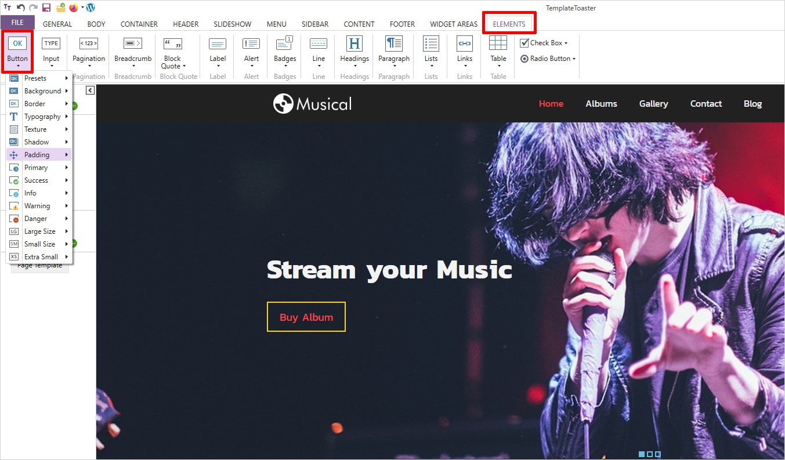Image resolution: width=785 pixels, height=460 pixels.
Task: Click the Alert element icon
Action: pos(251,44)
